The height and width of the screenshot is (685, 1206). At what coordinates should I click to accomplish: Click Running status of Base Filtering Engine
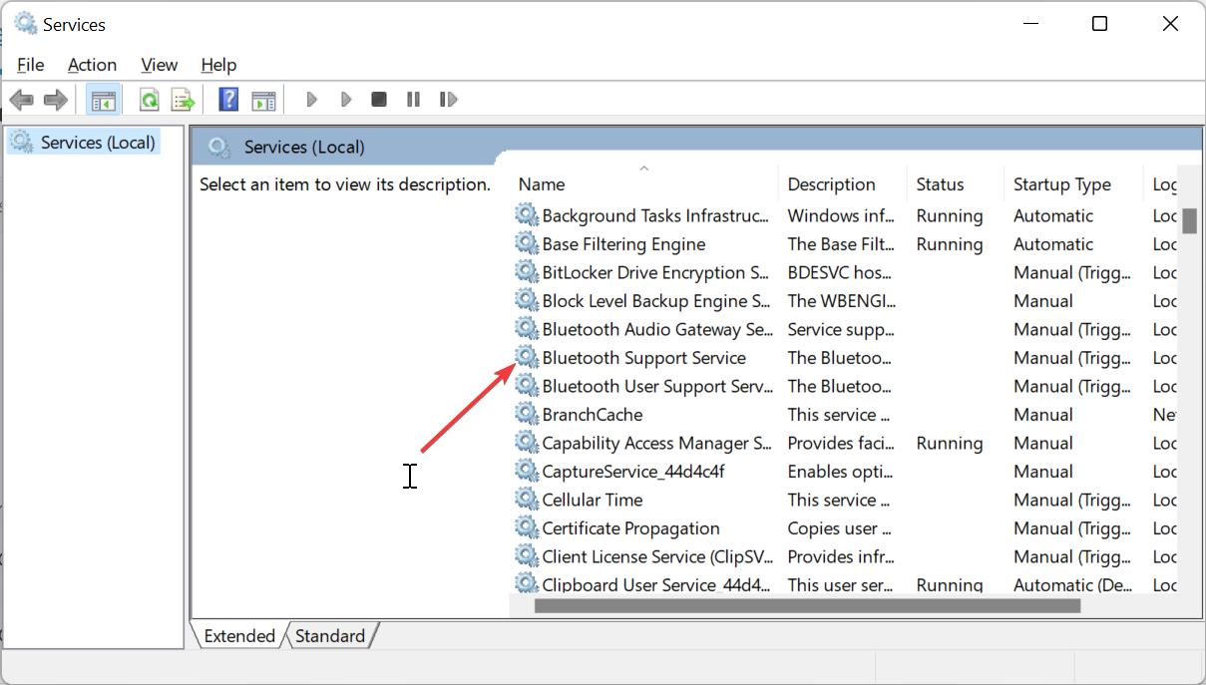coord(950,243)
